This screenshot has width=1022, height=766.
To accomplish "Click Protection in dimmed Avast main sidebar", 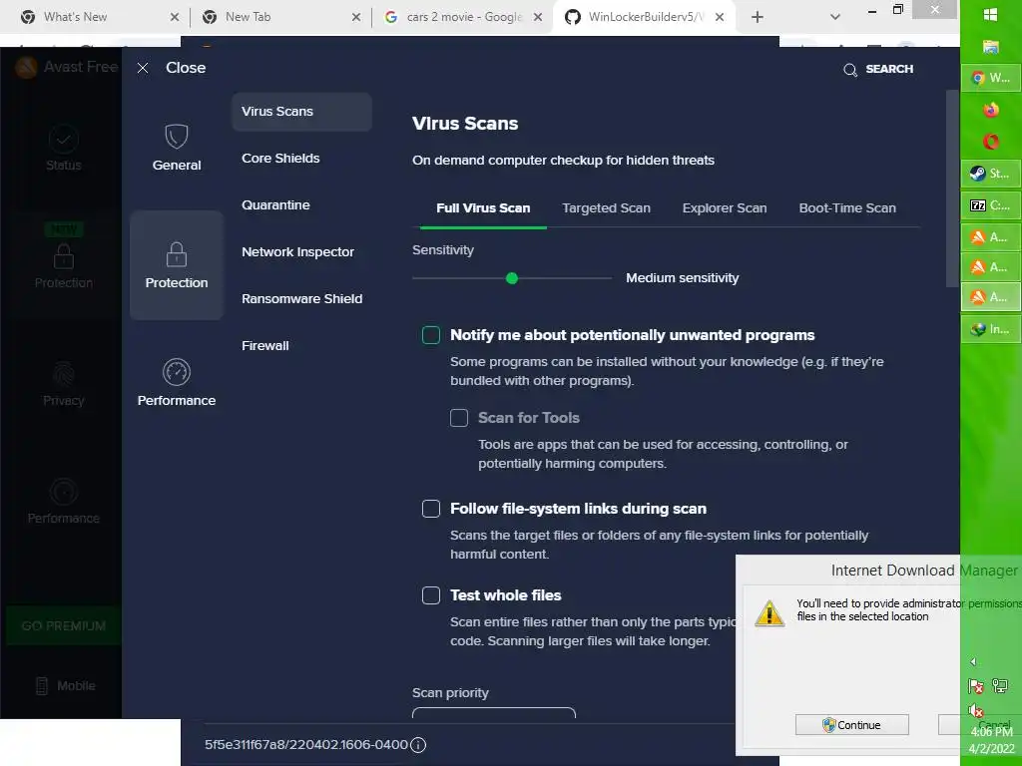I will pos(63,265).
